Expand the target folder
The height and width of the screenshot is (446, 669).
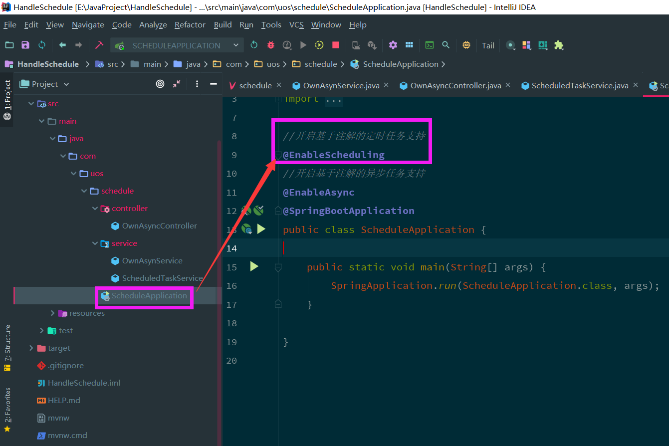(31, 348)
